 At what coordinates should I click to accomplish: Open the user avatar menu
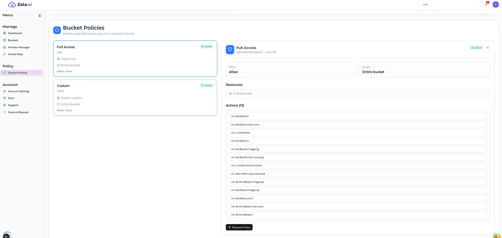tap(496, 4)
